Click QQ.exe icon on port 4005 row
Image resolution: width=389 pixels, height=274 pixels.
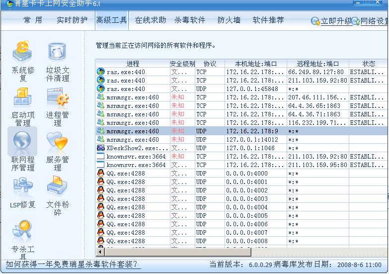tap(100, 215)
